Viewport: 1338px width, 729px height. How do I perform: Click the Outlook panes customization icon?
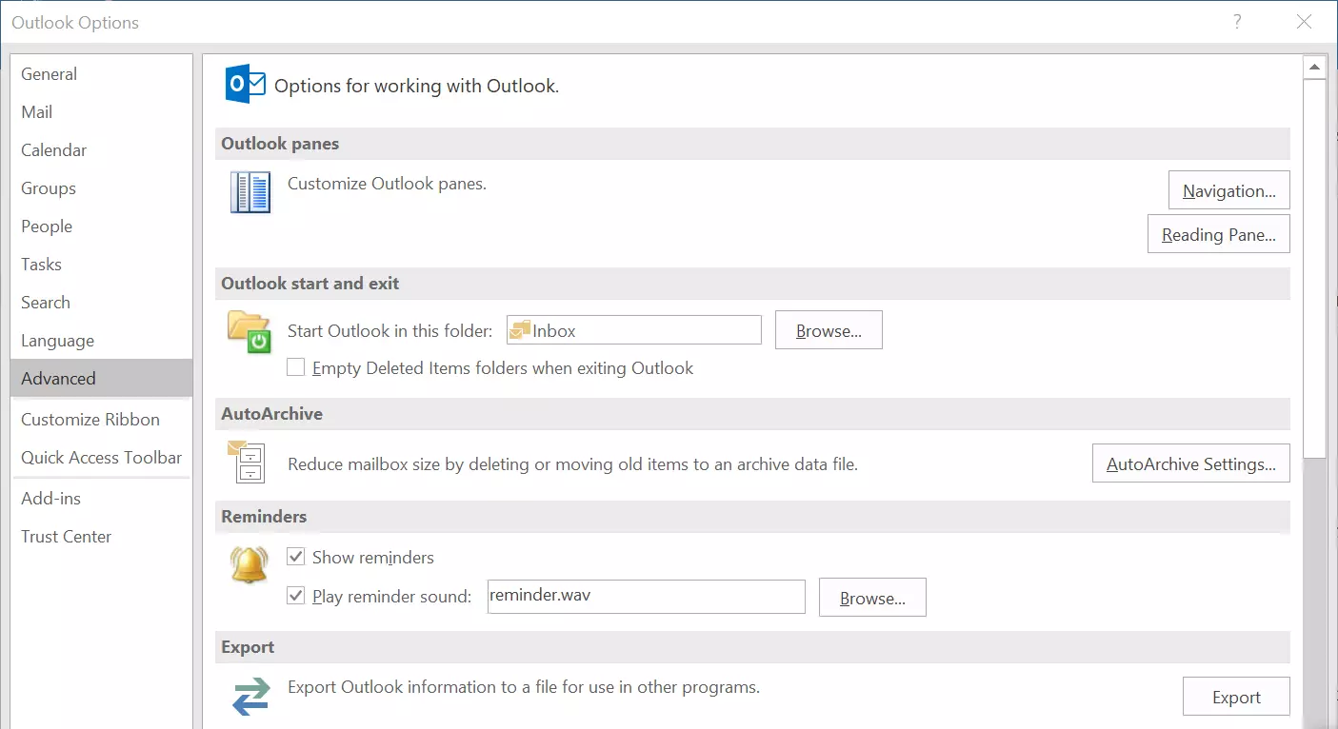[250, 191]
